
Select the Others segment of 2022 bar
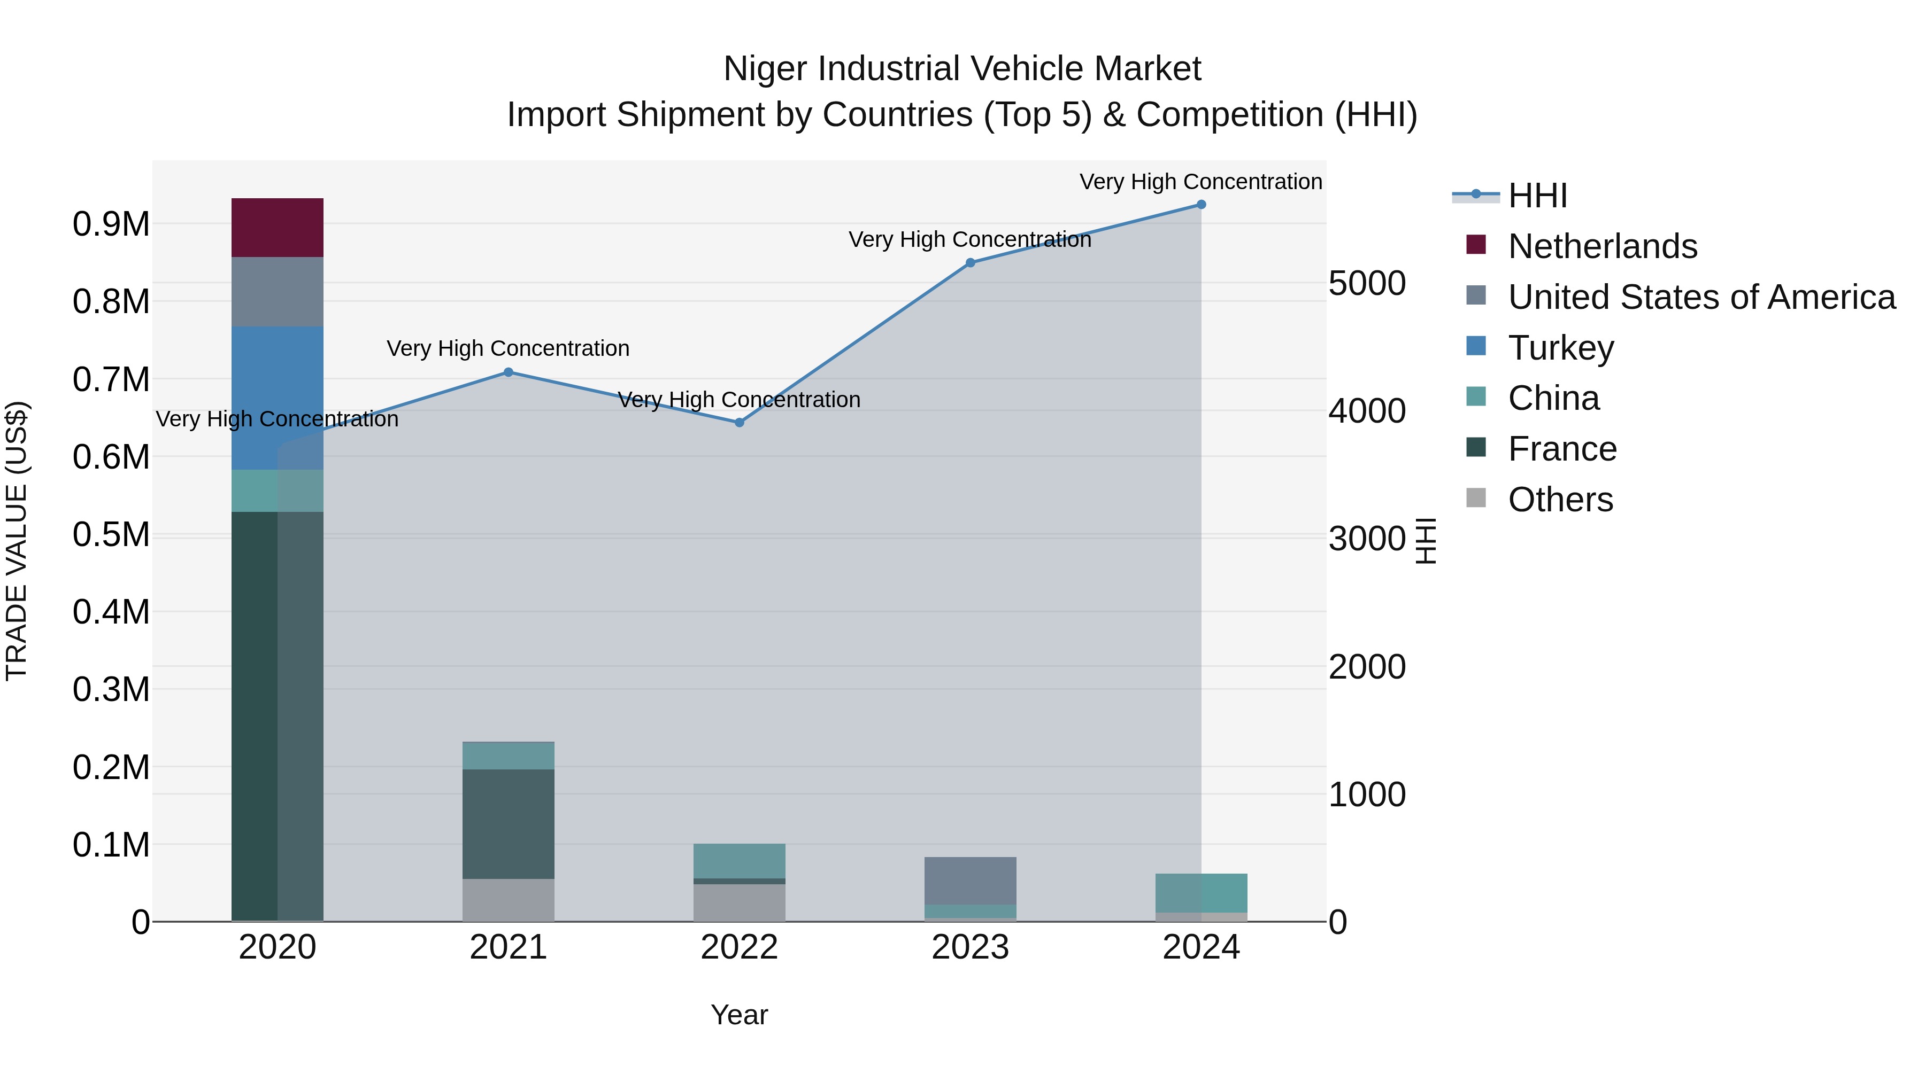[x=739, y=903]
